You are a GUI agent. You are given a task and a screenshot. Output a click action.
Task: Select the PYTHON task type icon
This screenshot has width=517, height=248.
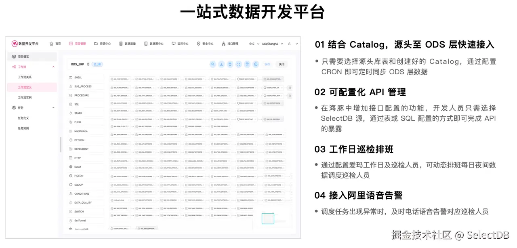(x=71, y=139)
